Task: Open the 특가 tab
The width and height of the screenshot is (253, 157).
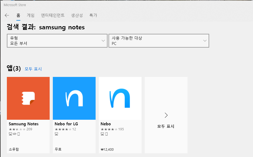Action: coord(93,15)
